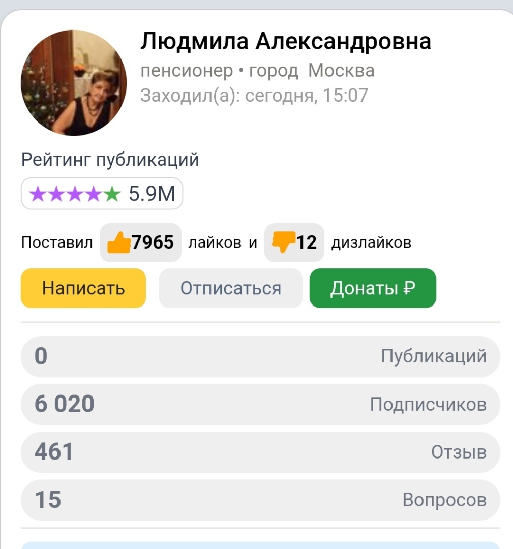
Task: Open the green Донаты ₽ button
Action: 373,288
